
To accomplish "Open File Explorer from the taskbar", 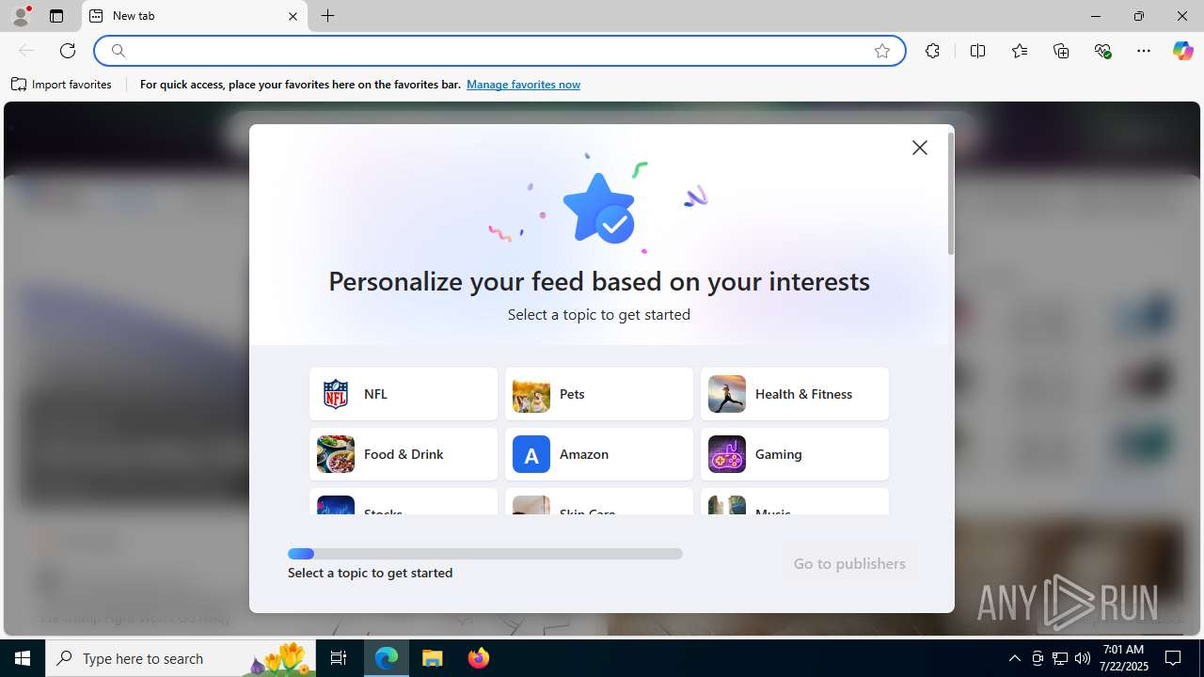I will 433,658.
